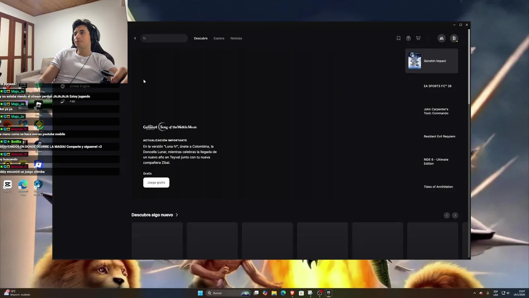Click the magnifier icon in search box
The image size is (529, 298).
pyautogui.click(x=144, y=38)
